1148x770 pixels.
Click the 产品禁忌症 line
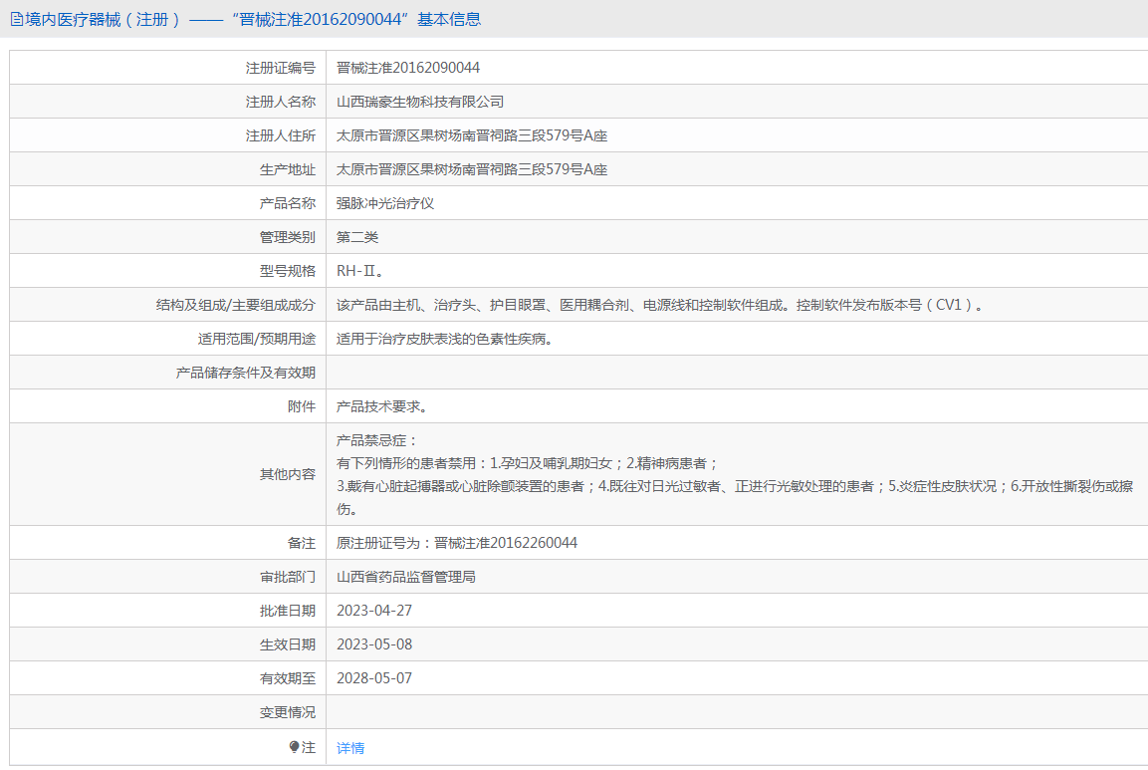click(376, 440)
